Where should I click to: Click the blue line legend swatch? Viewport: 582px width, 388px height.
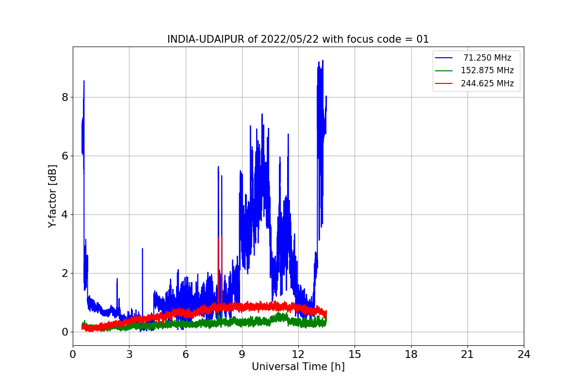point(445,58)
